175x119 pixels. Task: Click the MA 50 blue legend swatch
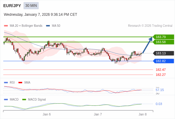48,26
